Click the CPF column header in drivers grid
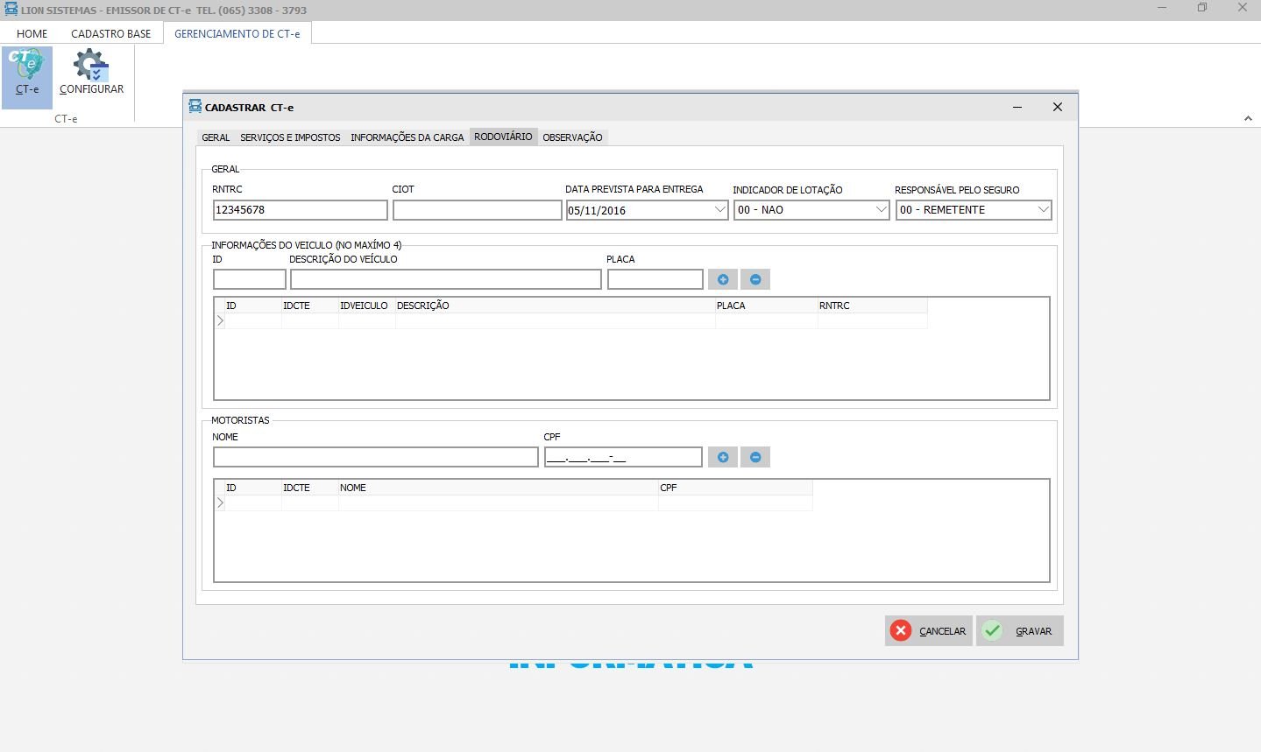This screenshot has height=752, width=1261. click(735, 488)
